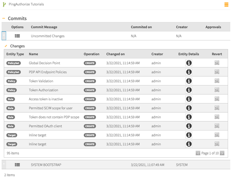The width and height of the screenshot is (233, 178).
Task: Go to next page of changes
Action: [222, 153]
